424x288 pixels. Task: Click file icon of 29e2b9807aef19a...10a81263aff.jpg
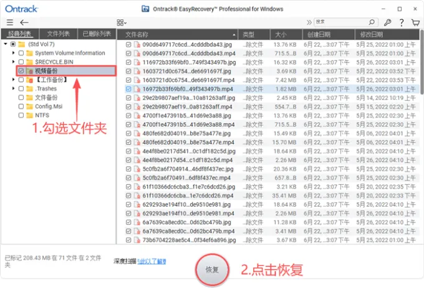tap(137, 98)
